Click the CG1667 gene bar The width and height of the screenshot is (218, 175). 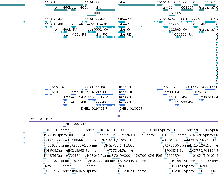(187, 10)
